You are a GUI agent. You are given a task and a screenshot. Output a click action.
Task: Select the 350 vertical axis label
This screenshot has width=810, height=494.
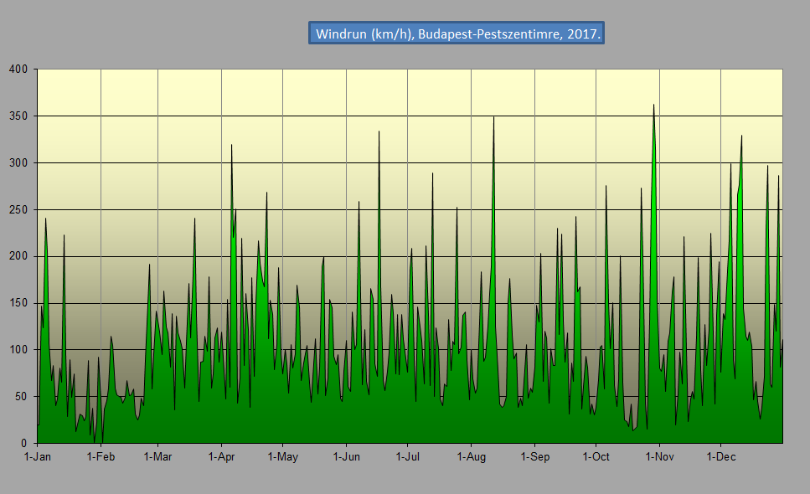[x=18, y=116]
